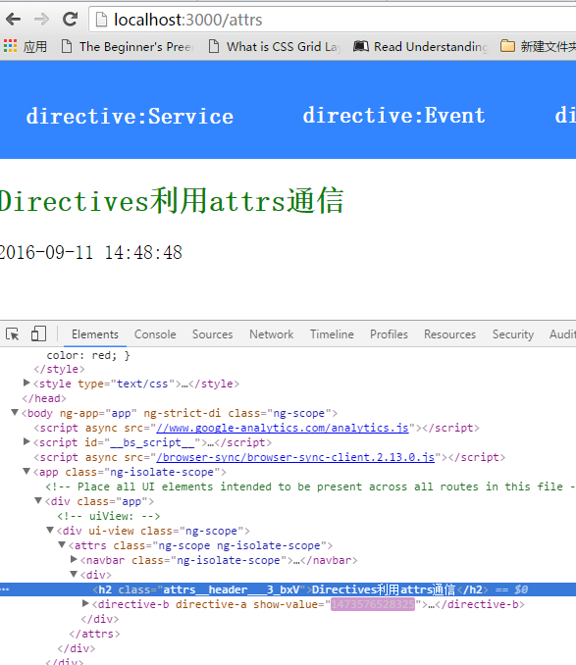Select 'Place all UI elements' comment
576x665 pixels.
click(310, 486)
